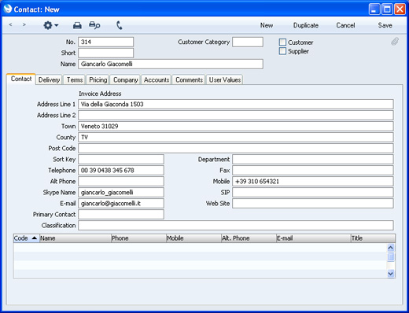Maximize the Contact window
This screenshot has width=409, height=313.
pyautogui.click(x=387, y=9)
